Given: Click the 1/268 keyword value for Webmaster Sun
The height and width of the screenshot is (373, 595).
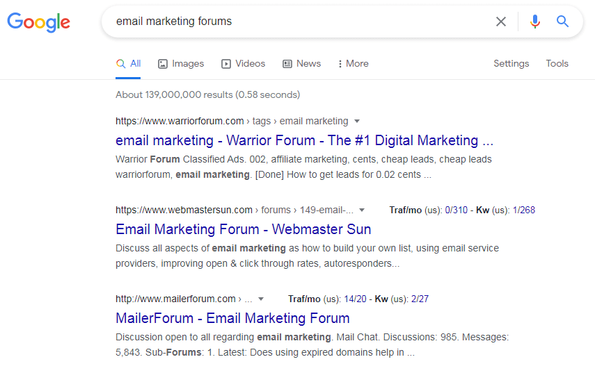Looking at the screenshot, I should [523, 210].
